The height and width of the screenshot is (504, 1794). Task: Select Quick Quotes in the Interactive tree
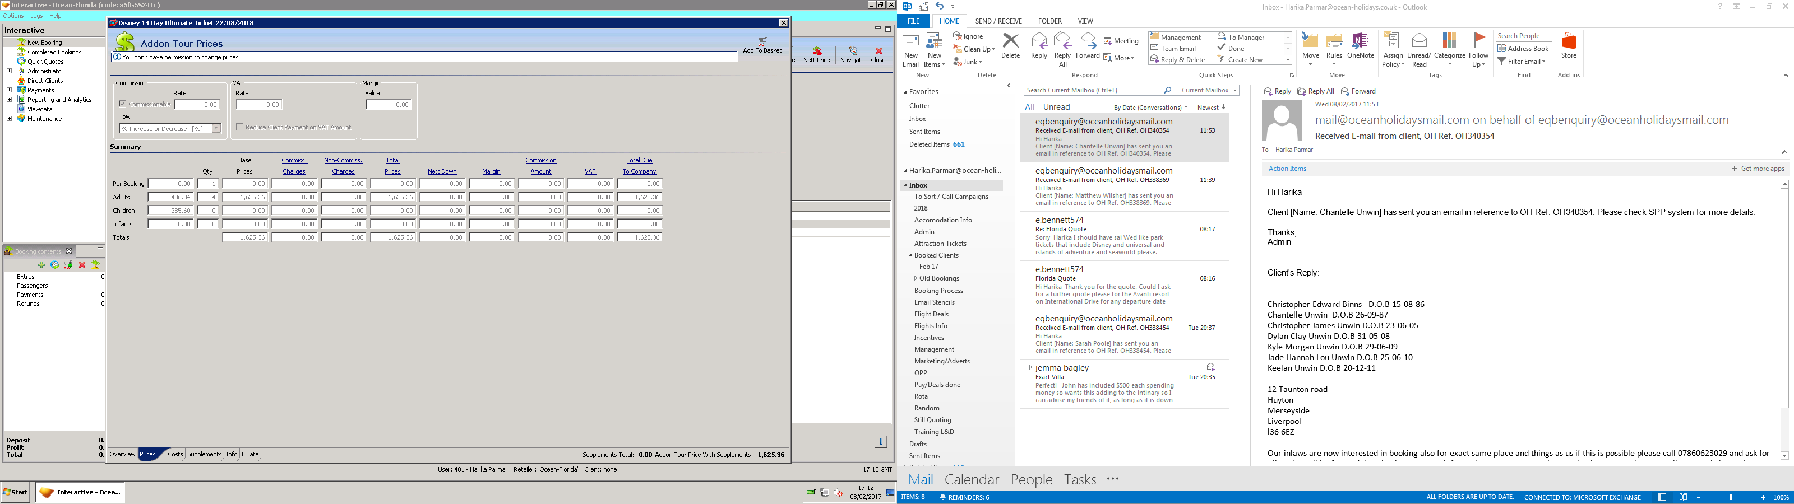[45, 61]
